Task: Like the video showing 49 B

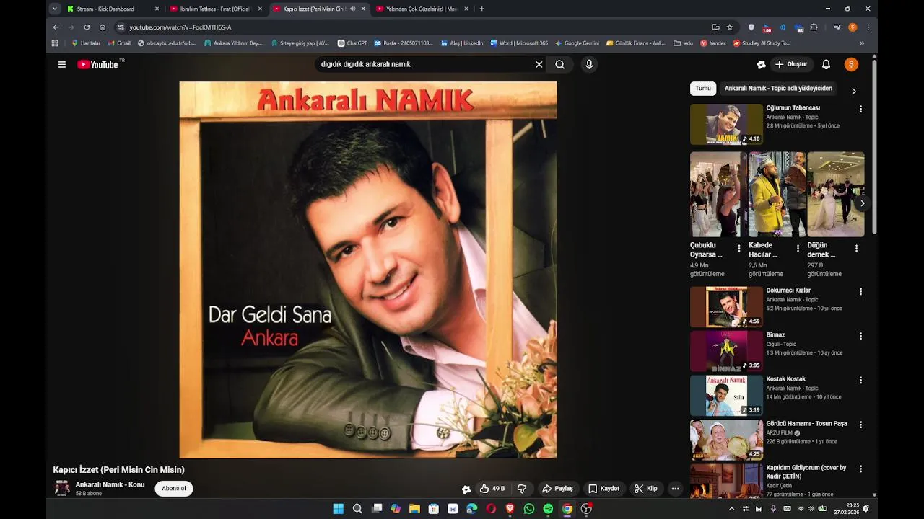Action: pyautogui.click(x=492, y=489)
